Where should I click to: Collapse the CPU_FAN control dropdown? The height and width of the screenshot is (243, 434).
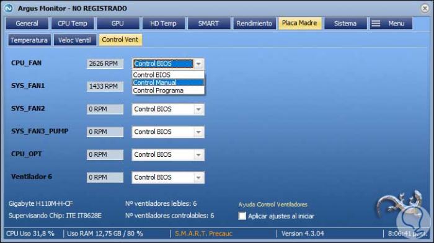(x=198, y=64)
